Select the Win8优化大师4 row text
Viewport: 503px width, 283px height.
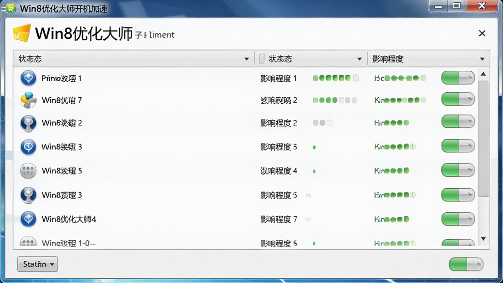tap(69, 219)
